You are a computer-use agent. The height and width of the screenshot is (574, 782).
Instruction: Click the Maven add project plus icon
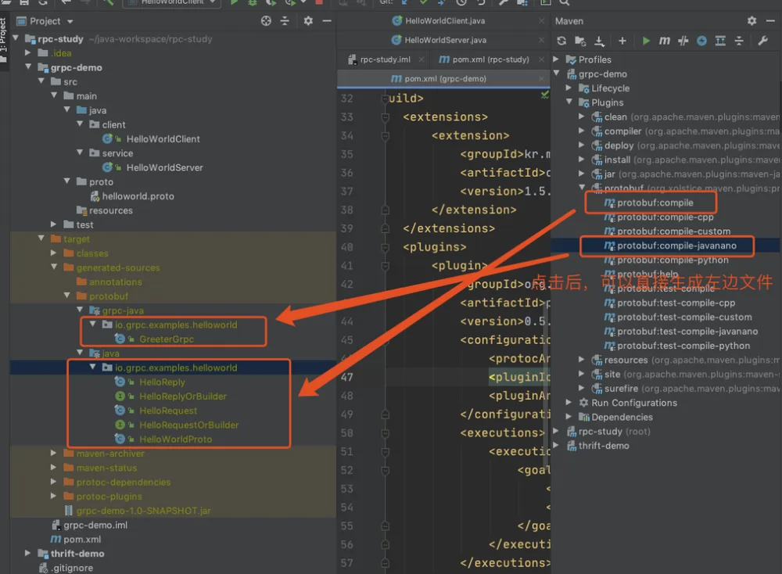[x=622, y=41]
